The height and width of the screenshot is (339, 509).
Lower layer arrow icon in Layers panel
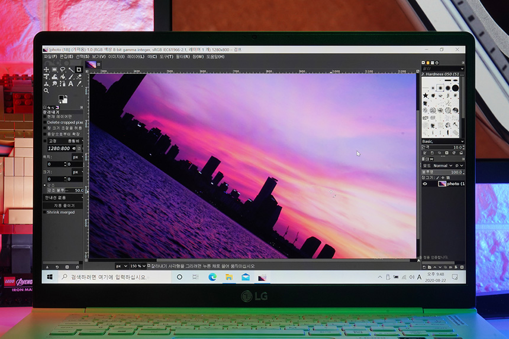(440, 267)
